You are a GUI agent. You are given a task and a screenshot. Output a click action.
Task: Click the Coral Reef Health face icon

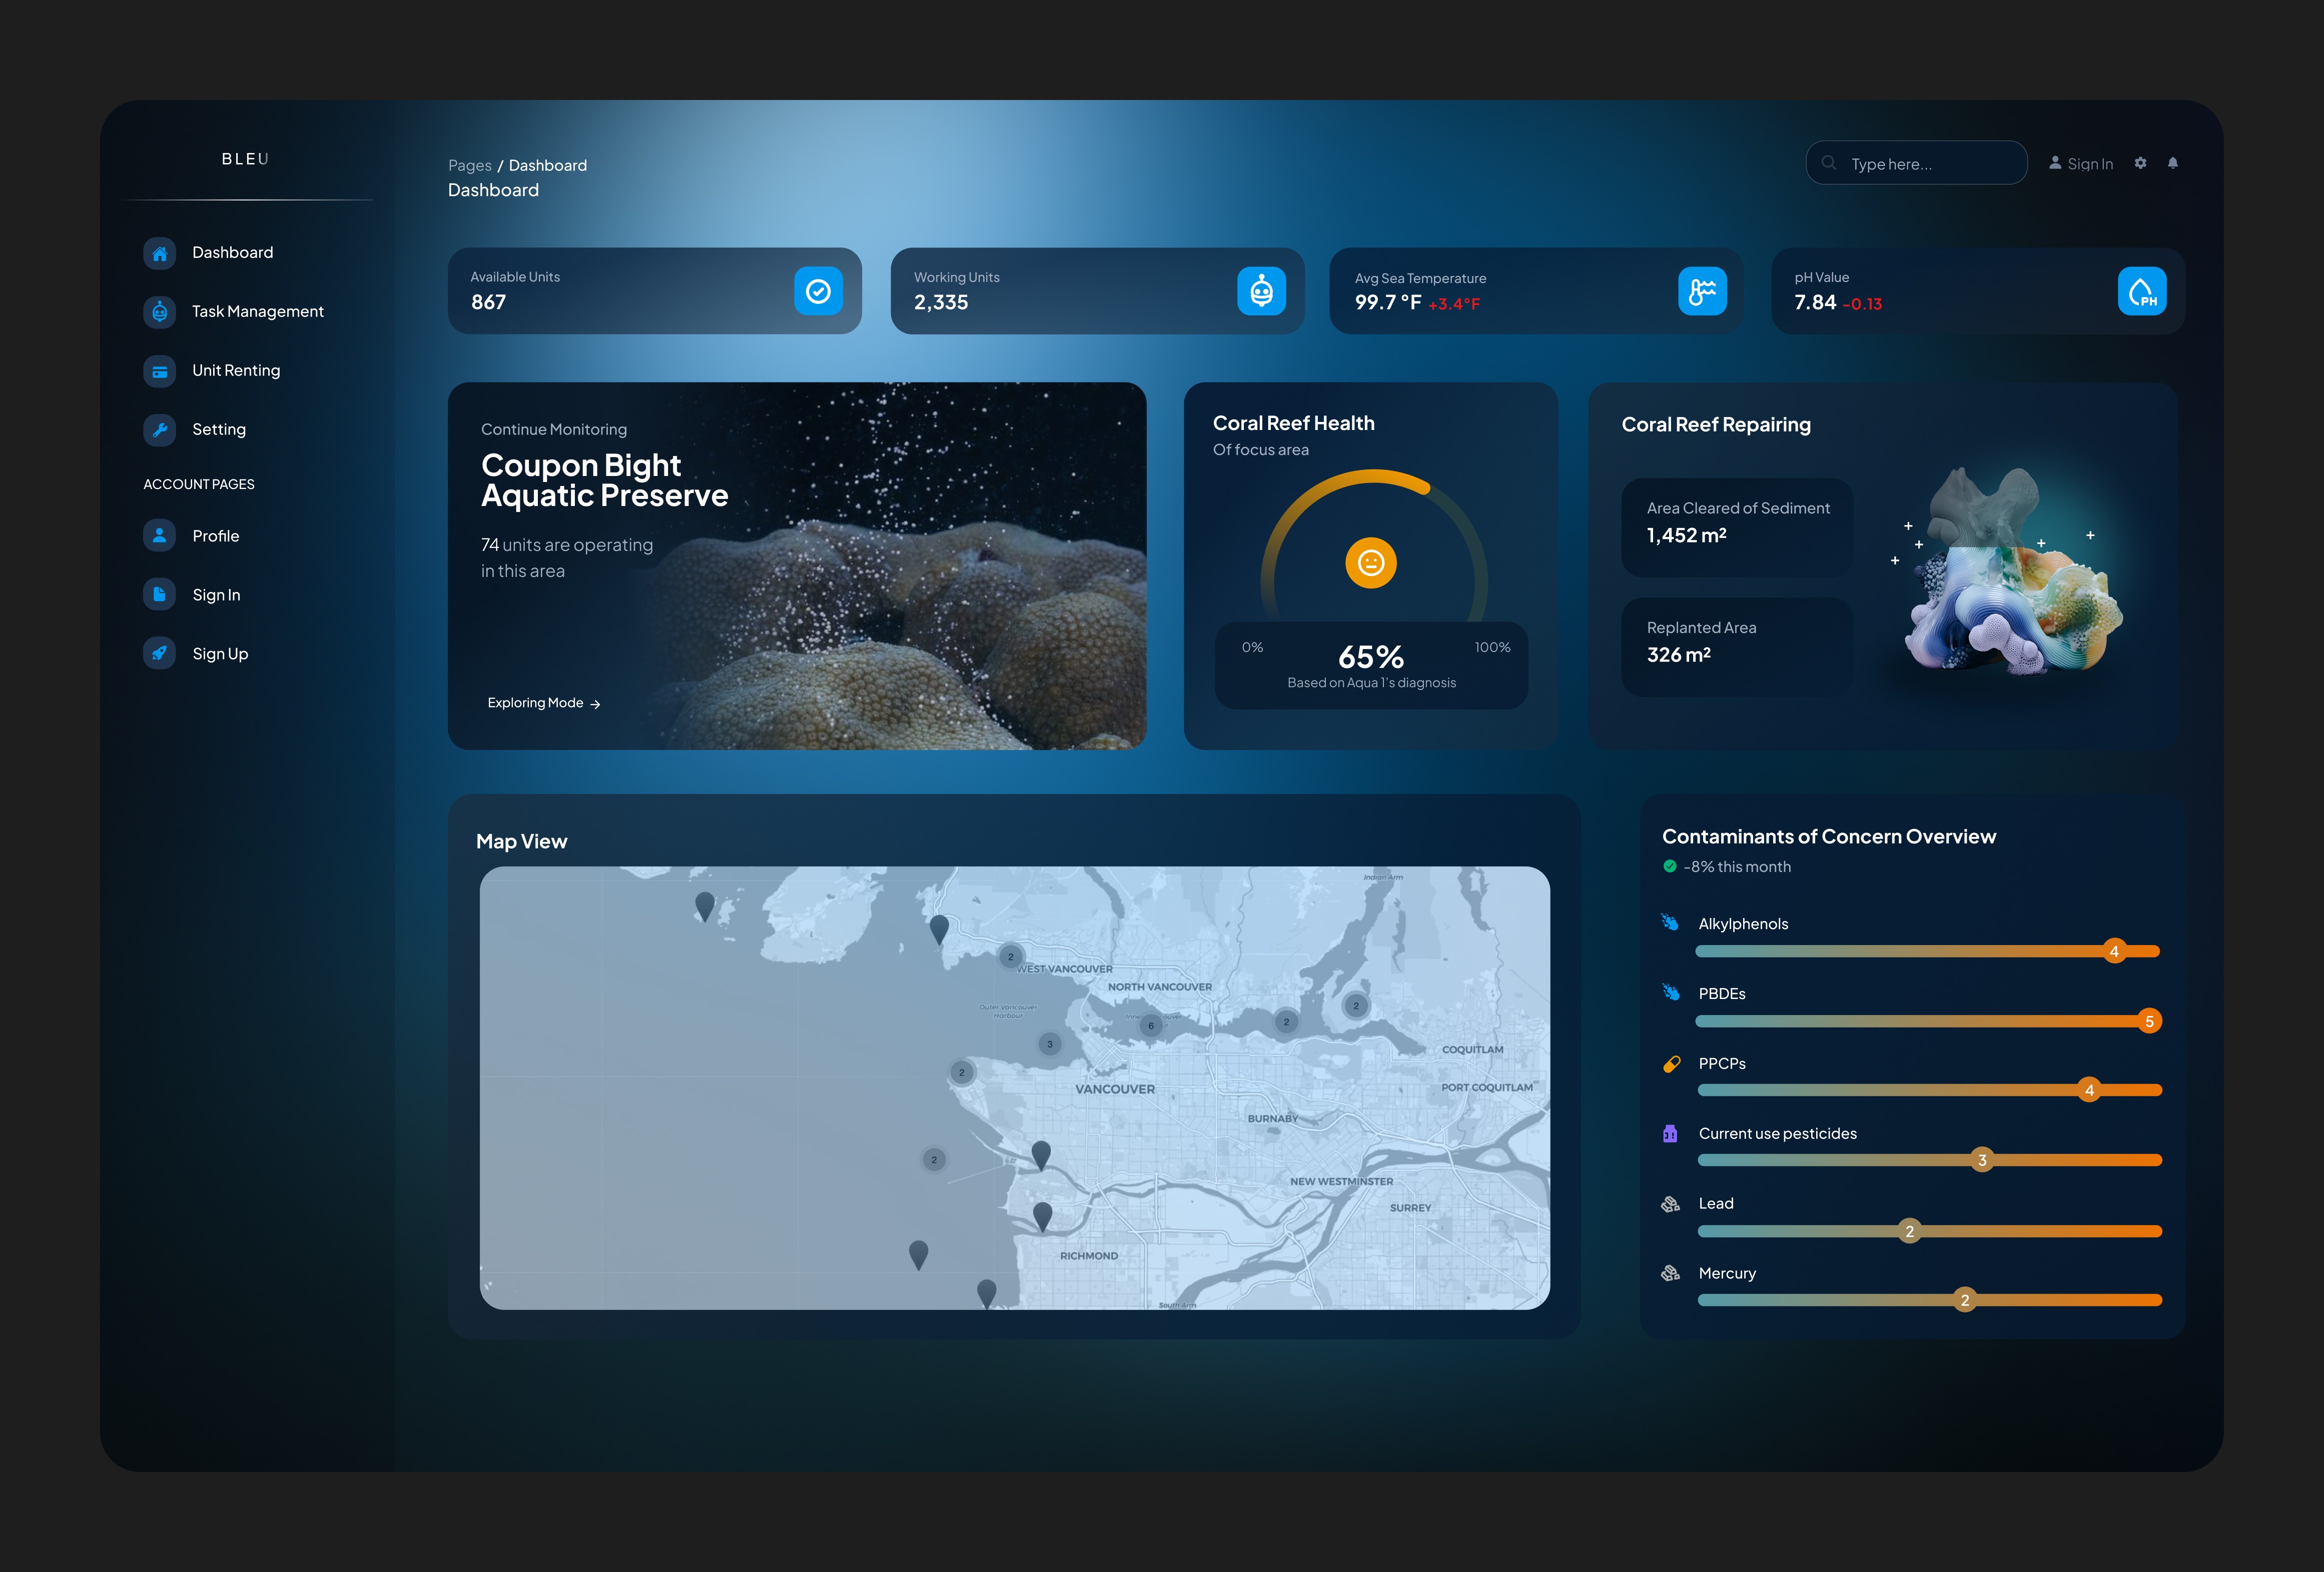point(1370,562)
